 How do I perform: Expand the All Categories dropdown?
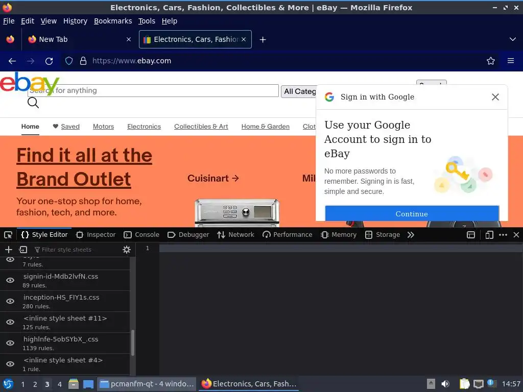(x=299, y=91)
